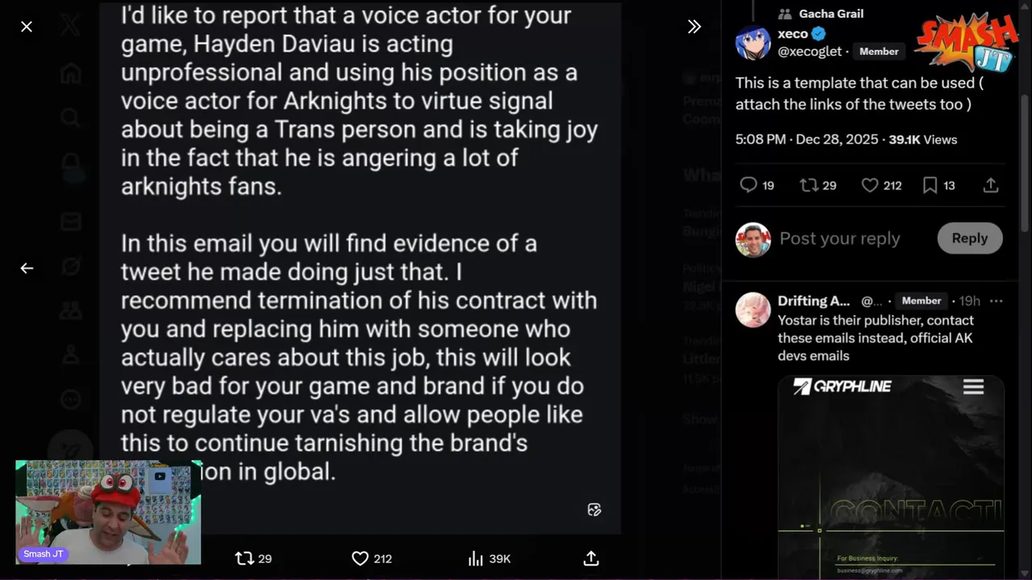
Task: Share the image from bottom toolbar
Action: coord(591,558)
